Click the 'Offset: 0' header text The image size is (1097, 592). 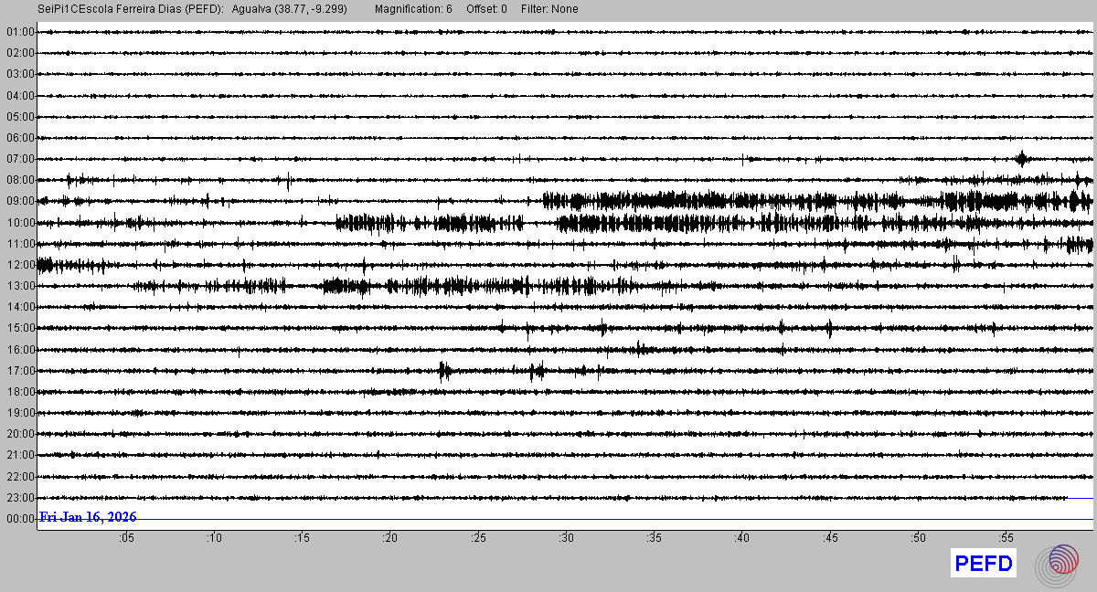(x=487, y=9)
